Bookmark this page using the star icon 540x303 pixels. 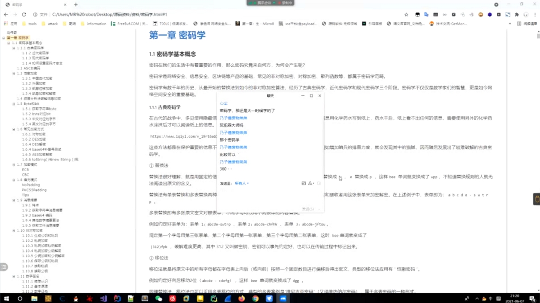click(x=407, y=14)
